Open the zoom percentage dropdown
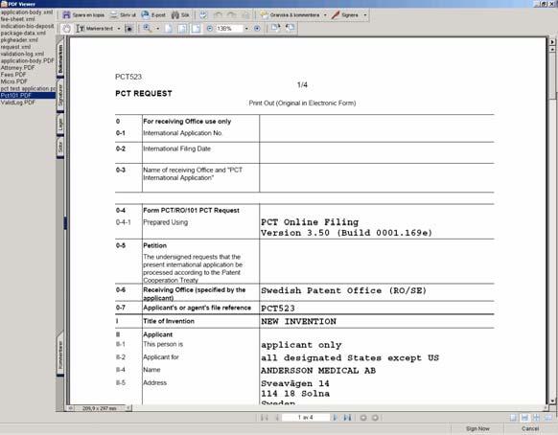Screen dimensions: 558x435 246,29
